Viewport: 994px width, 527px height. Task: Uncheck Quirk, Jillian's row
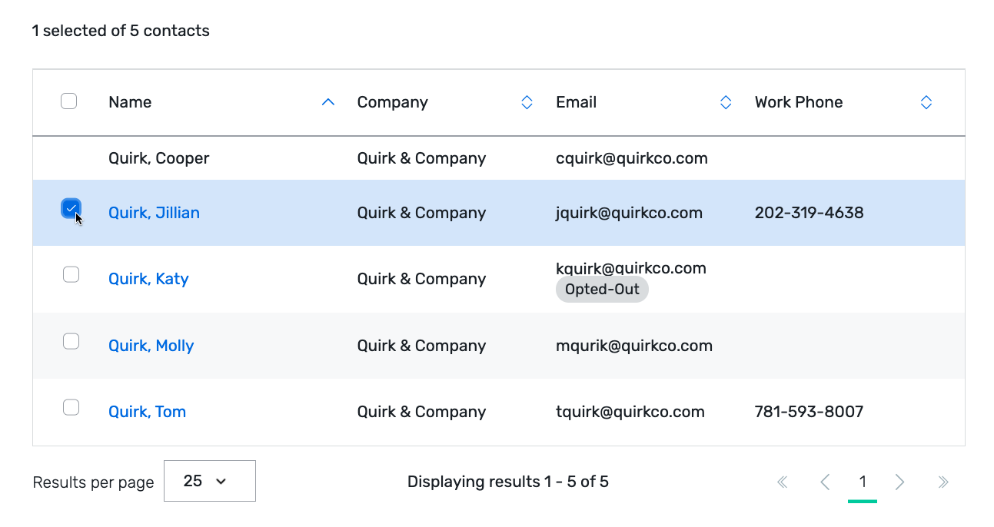click(x=71, y=207)
